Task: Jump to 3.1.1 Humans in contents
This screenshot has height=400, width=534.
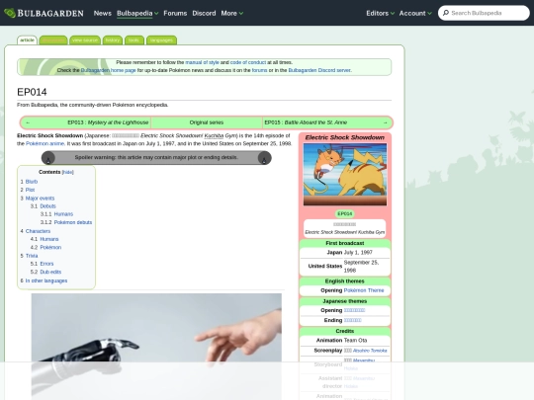Action: [63, 214]
